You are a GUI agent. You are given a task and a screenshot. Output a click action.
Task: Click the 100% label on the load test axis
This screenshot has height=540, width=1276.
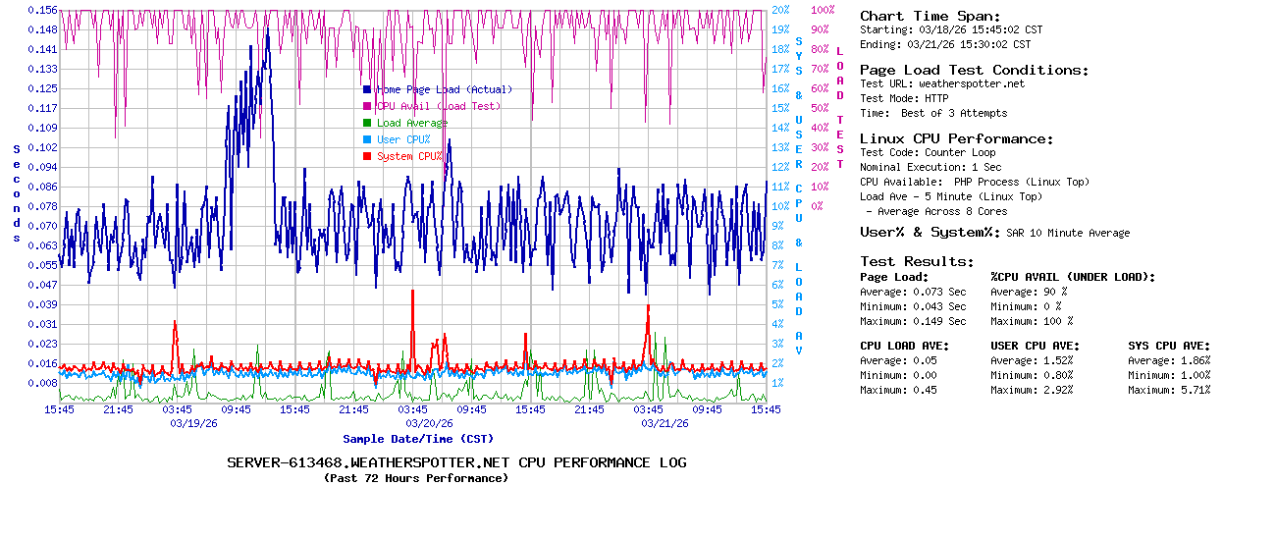point(823,10)
